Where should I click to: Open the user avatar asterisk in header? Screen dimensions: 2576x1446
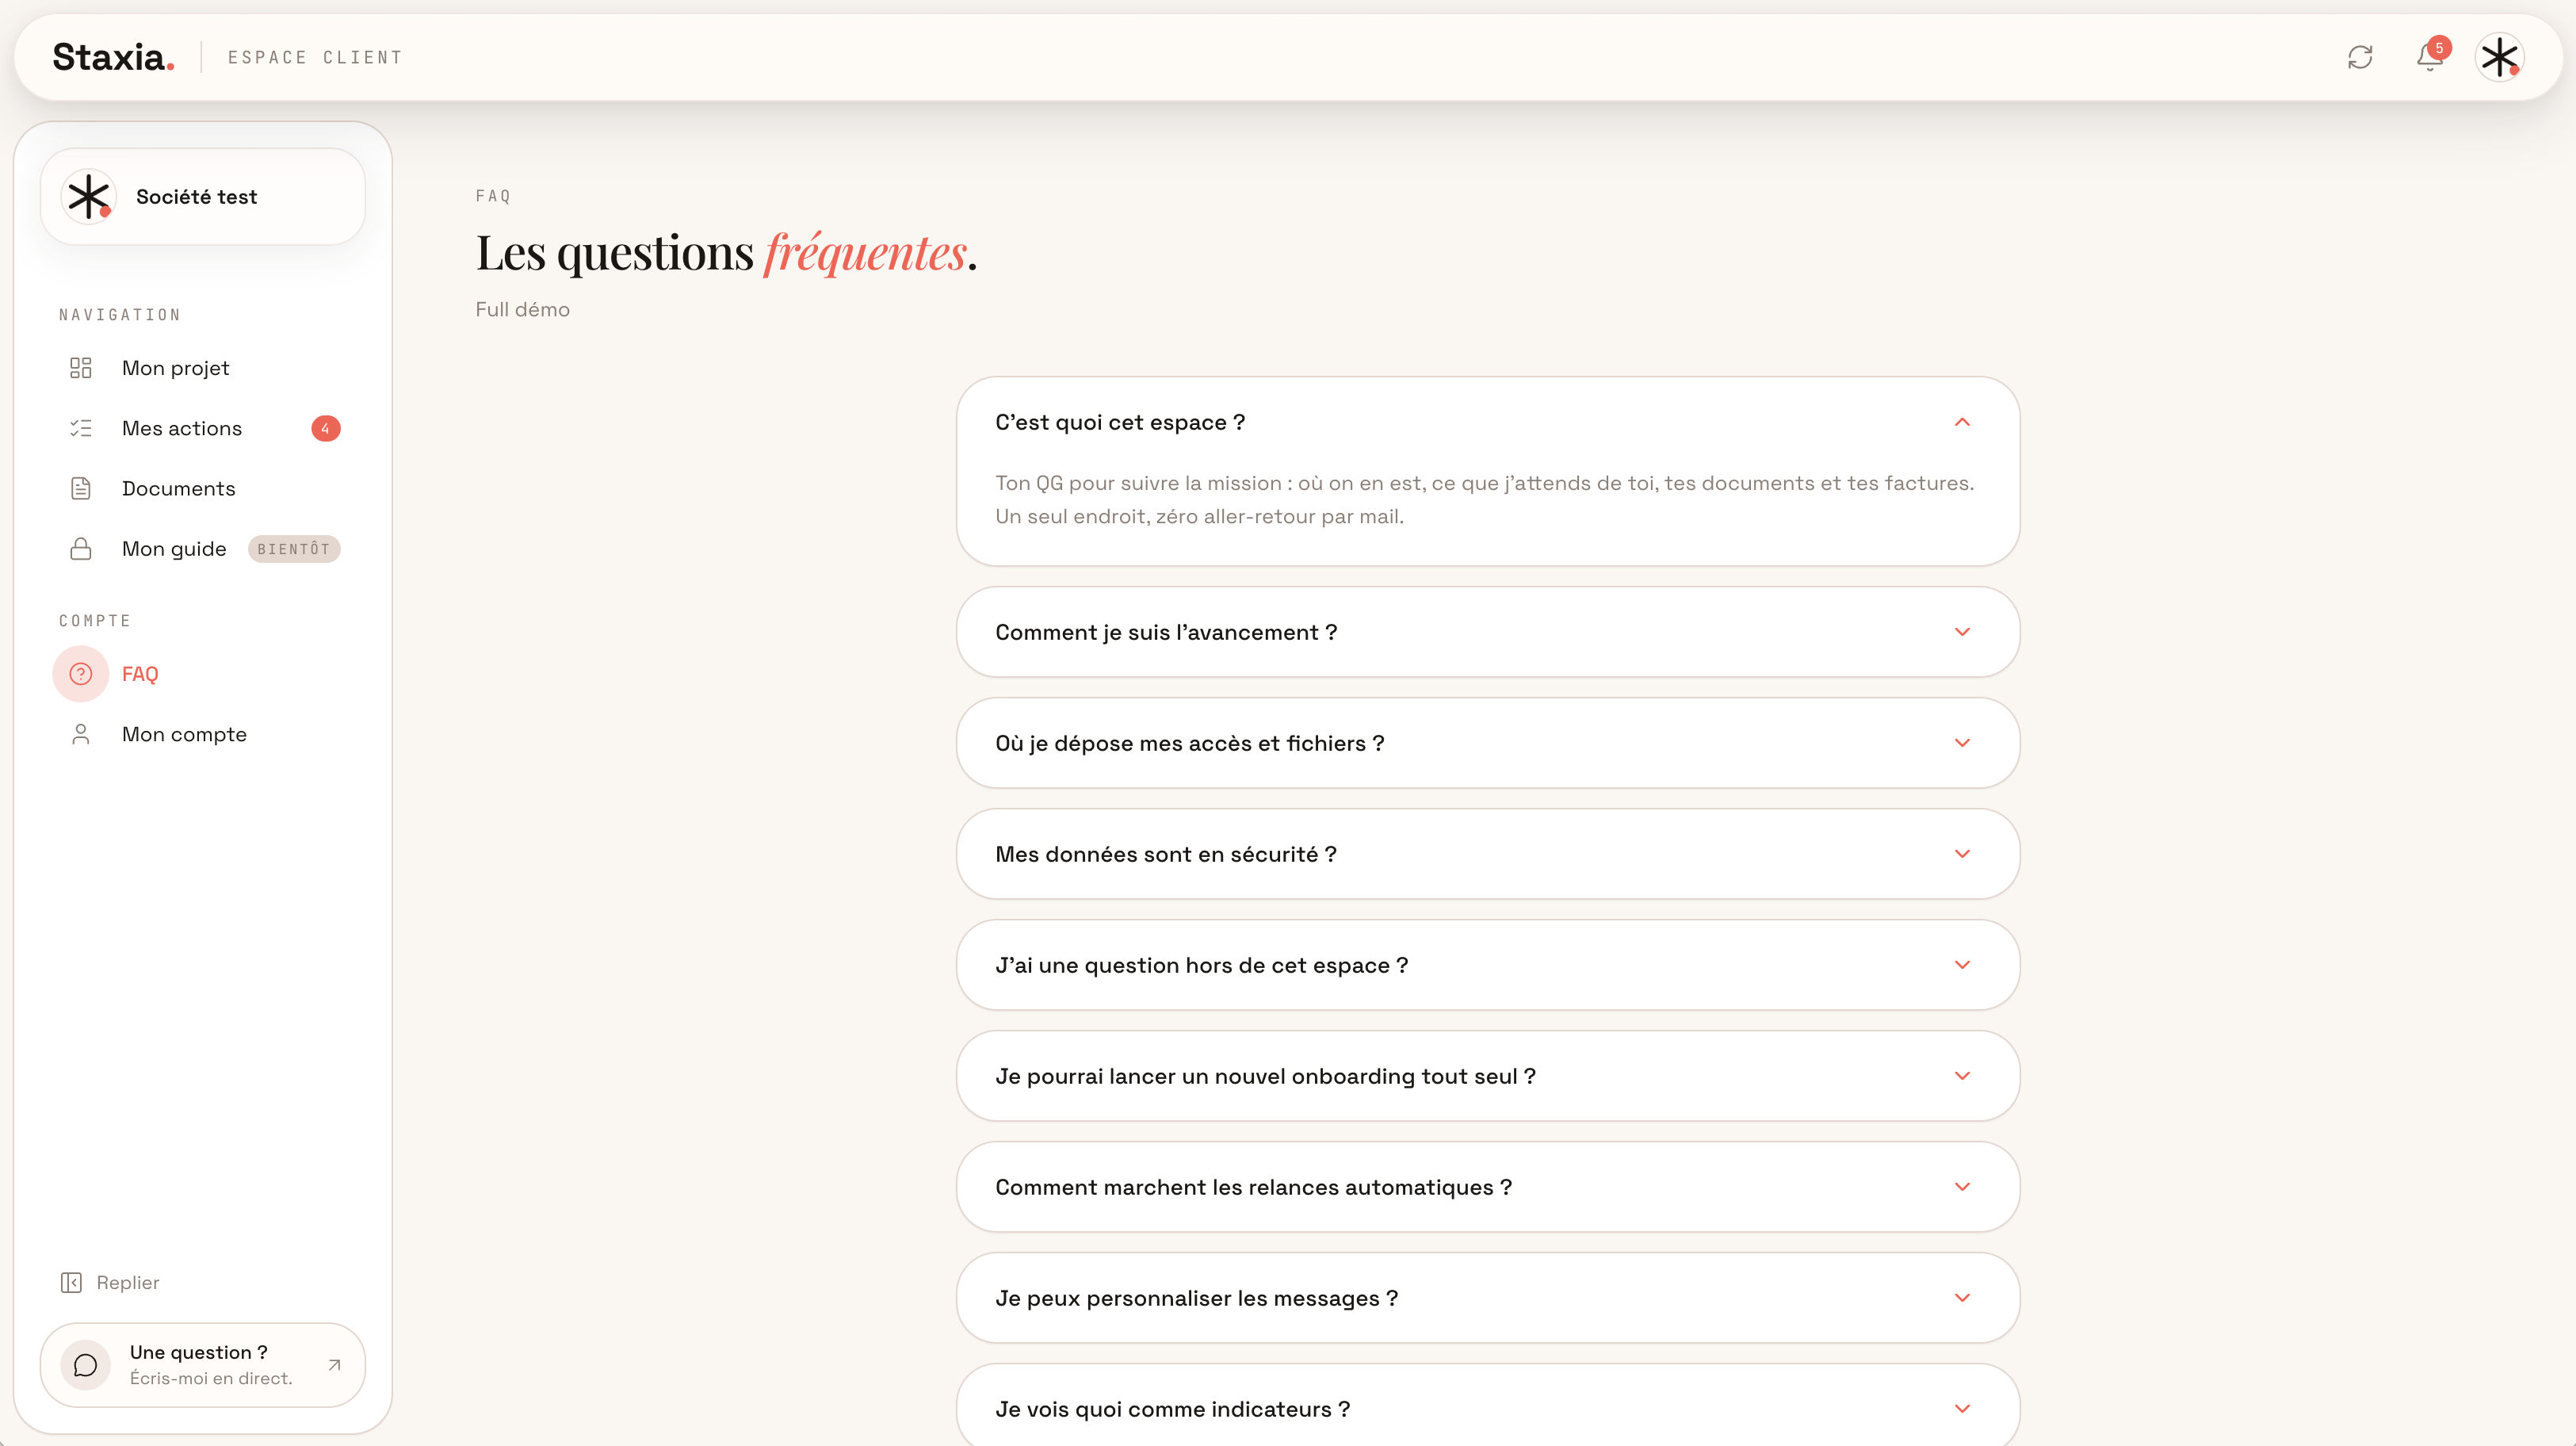pyautogui.click(x=2499, y=57)
